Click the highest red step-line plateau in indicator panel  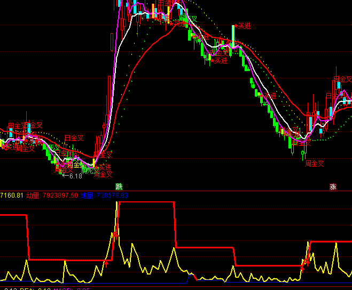[x=146, y=202]
